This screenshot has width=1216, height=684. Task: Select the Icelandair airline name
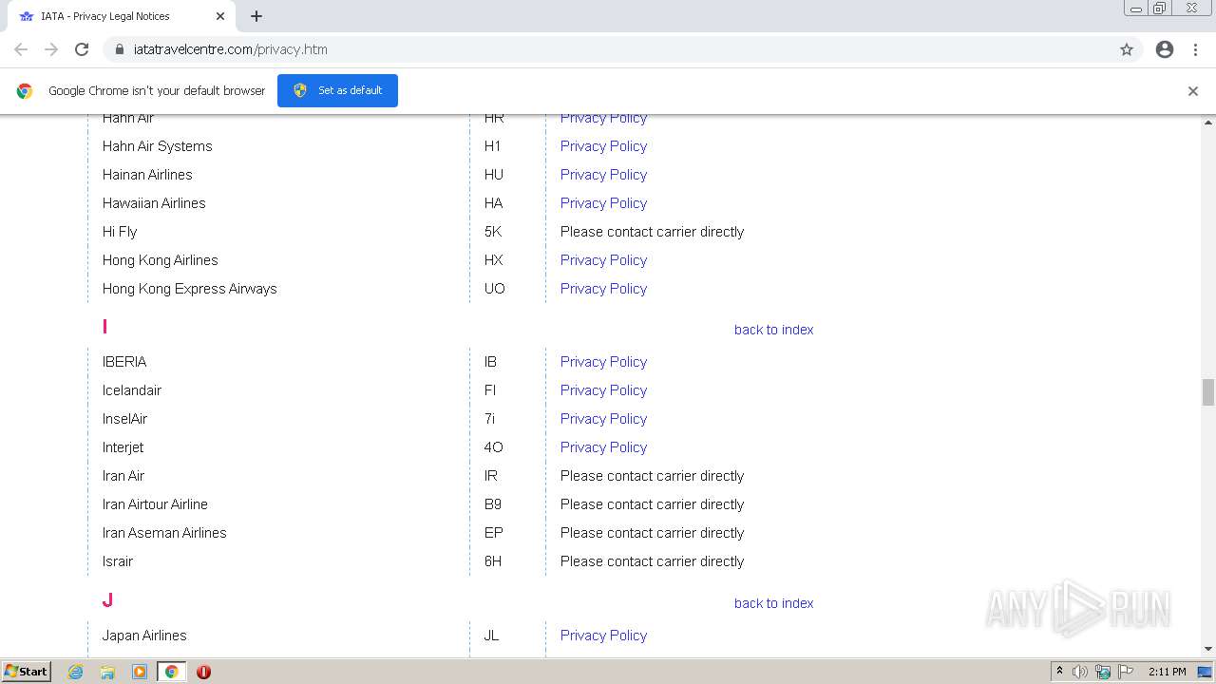coord(132,390)
